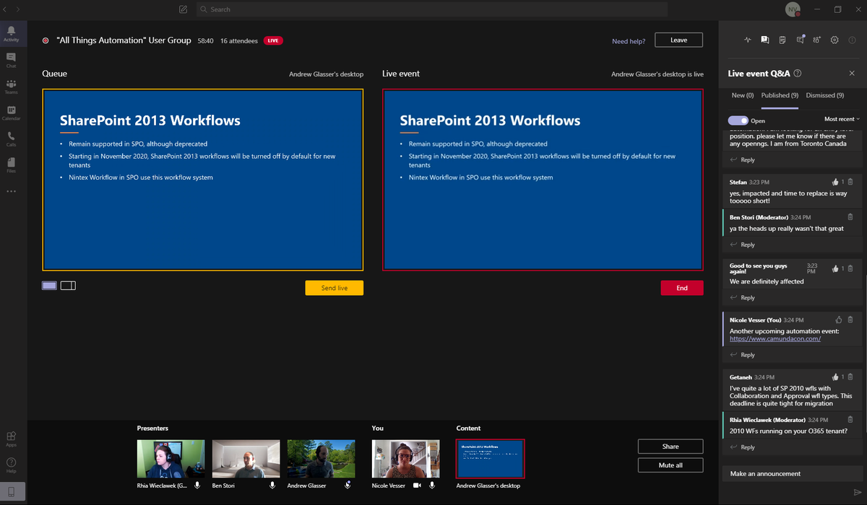Image resolution: width=867 pixels, height=505 pixels.
Task: Toggle Nicole Vesser's microphone
Action: [432, 486]
